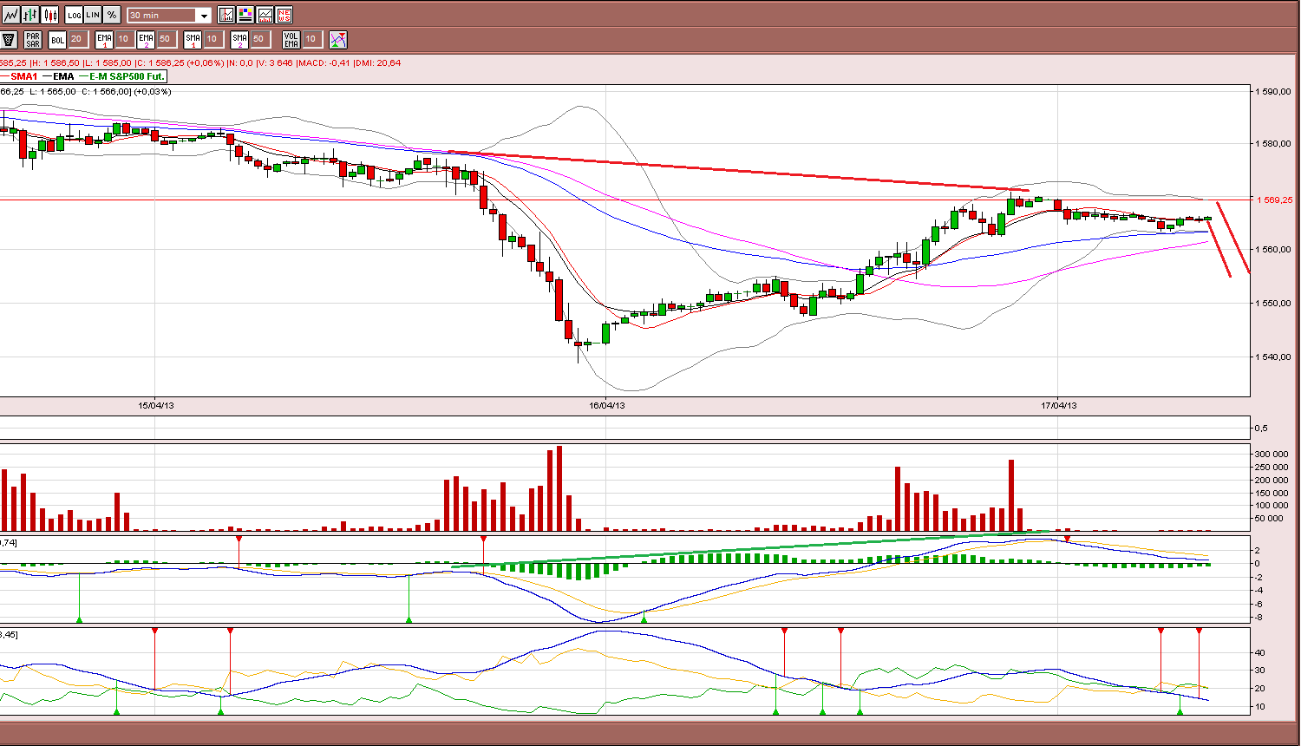The width and height of the screenshot is (1301, 746).
Task: Toggle the SMA 1 indicator
Action: point(193,39)
